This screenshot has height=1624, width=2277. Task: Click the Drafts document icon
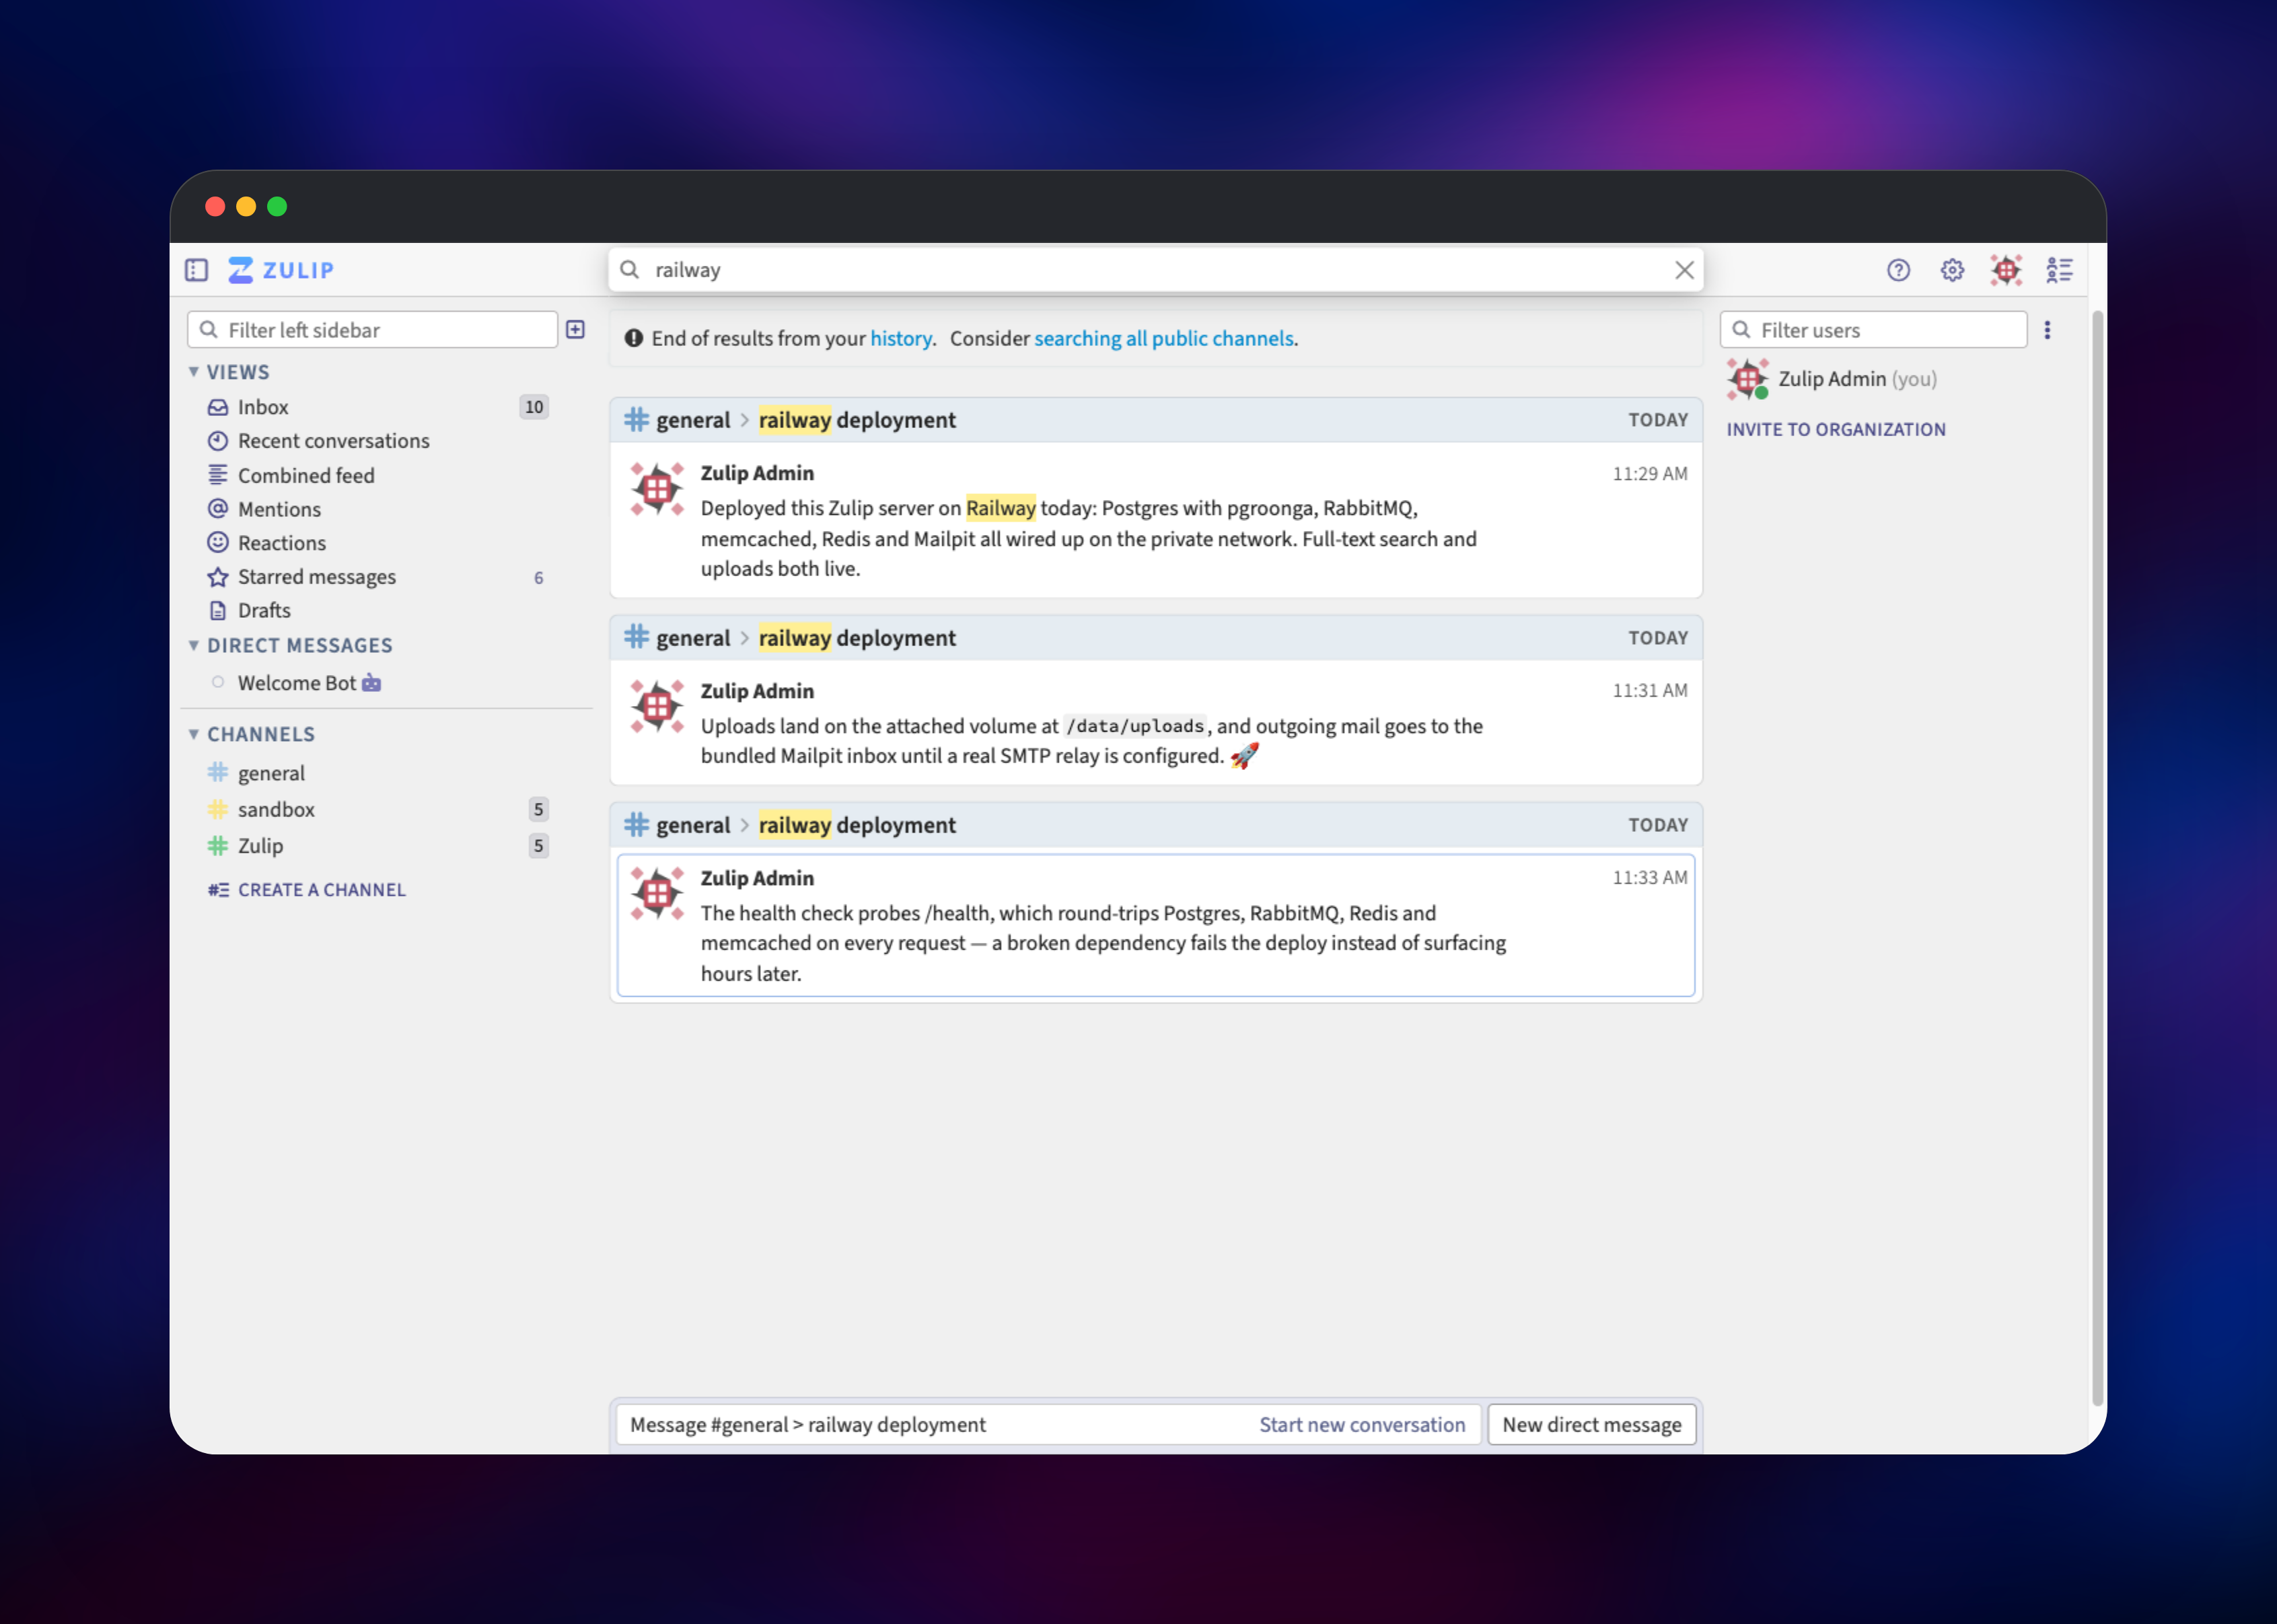[218, 610]
